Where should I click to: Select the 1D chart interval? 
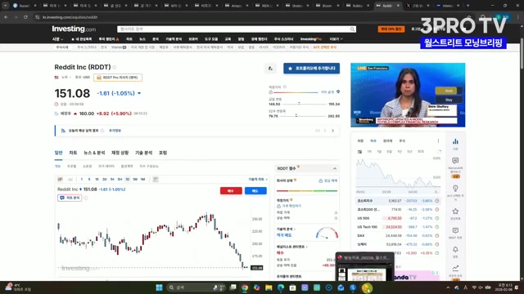point(128,180)
